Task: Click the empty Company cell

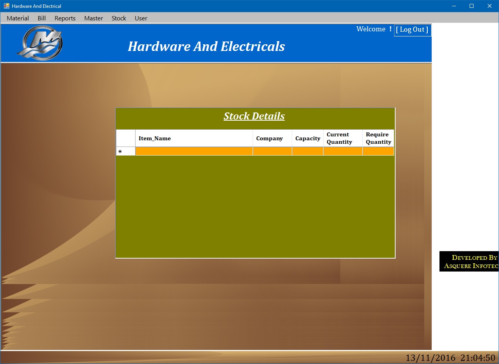Action: coord(272,151)
